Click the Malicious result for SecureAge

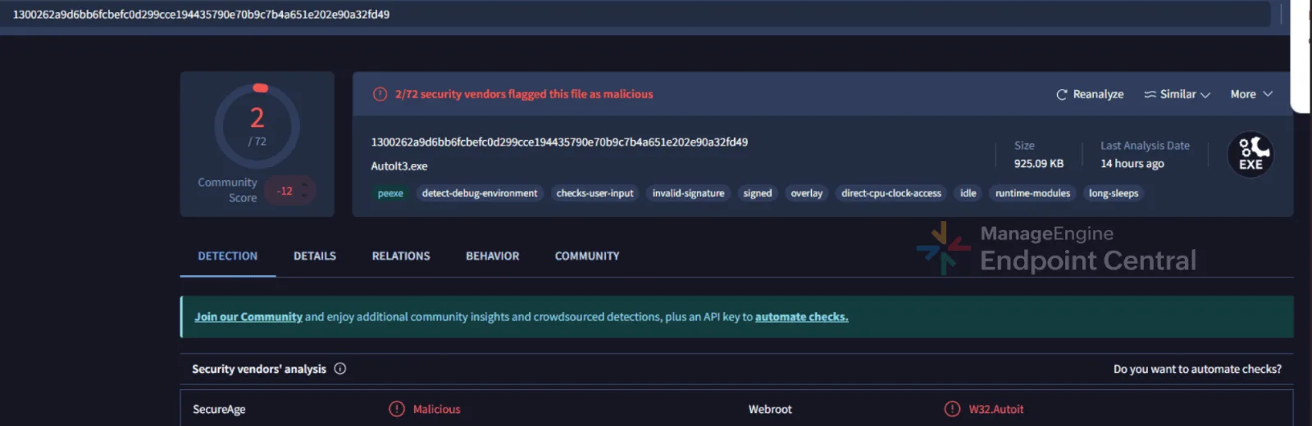pyautogui.click(x=437, y=410)
